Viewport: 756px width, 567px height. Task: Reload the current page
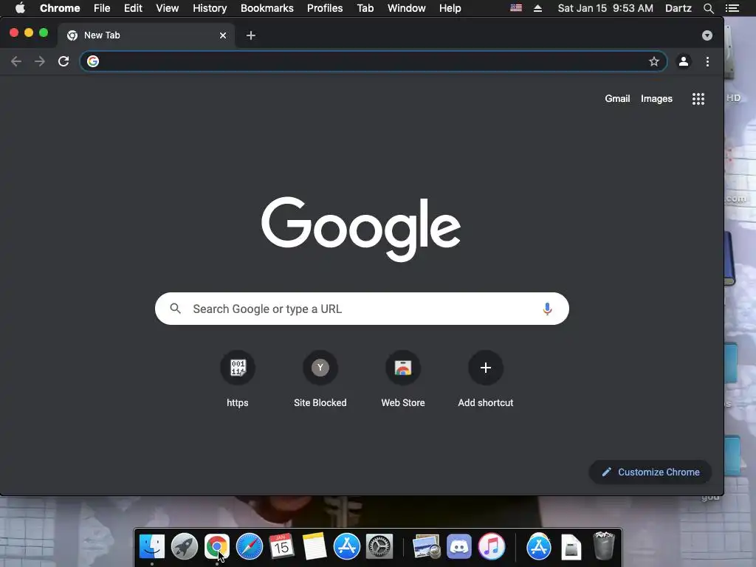tap(63, 61)
